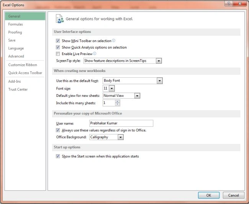Toggle Always use these values checkbox
Screen dimensions: 249x204
(x=58, y=130)
